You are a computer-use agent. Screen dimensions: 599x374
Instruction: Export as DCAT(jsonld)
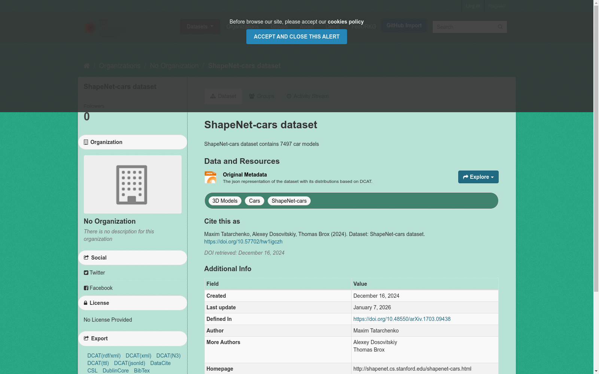click(130, 363)
